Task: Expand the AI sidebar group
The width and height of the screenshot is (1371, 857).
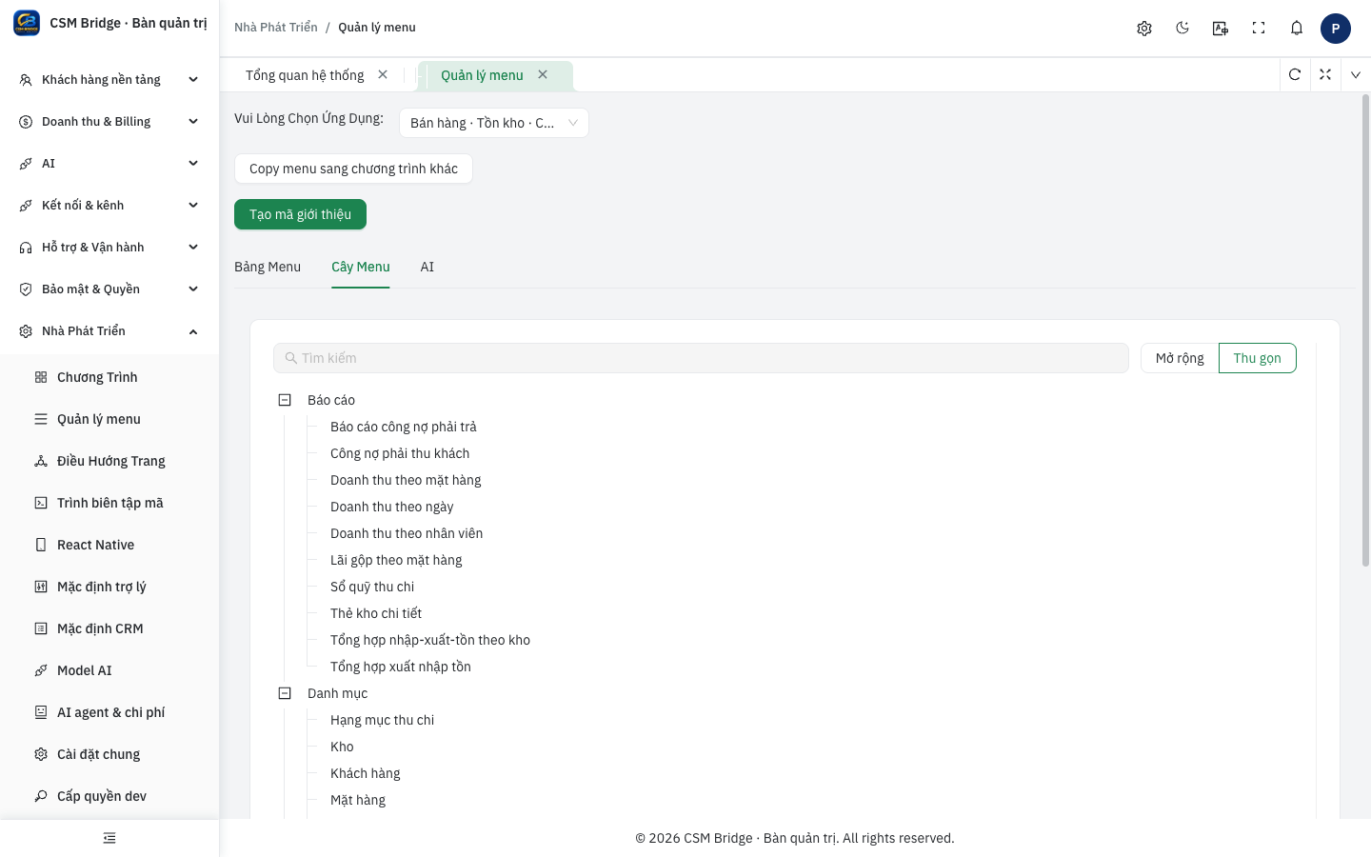Action: click(x=109, y=164)
